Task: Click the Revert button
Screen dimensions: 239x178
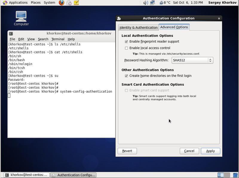Action: click(x=127, y=151)
